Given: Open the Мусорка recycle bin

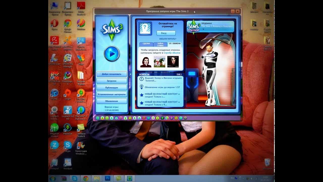Looking at the screenshot, I should click(x=267, y=164).
